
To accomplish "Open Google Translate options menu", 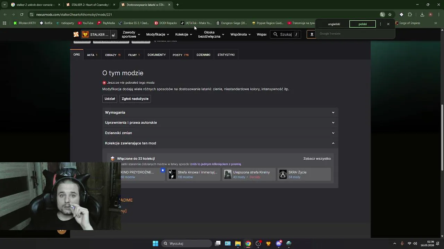I will 381,24.
